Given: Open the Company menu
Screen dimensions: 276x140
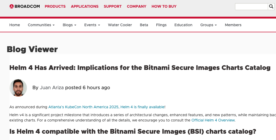Looking at the screenshot, I should pyautogui.click(x=137, y=6).
